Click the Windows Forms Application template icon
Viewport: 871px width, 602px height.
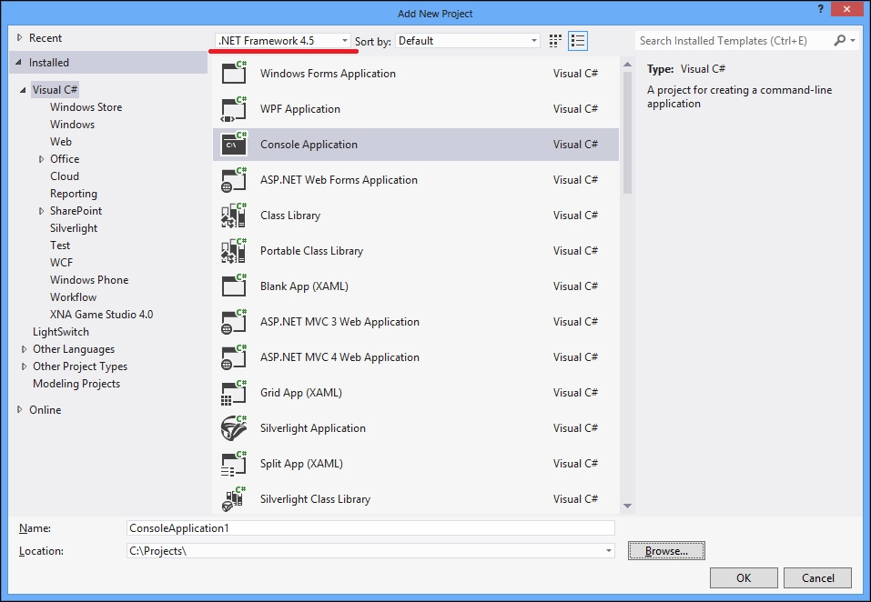pyautogui.click(x=234, y=74)
